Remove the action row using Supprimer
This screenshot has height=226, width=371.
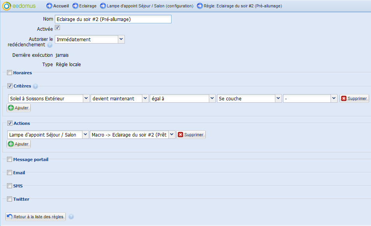191,135
